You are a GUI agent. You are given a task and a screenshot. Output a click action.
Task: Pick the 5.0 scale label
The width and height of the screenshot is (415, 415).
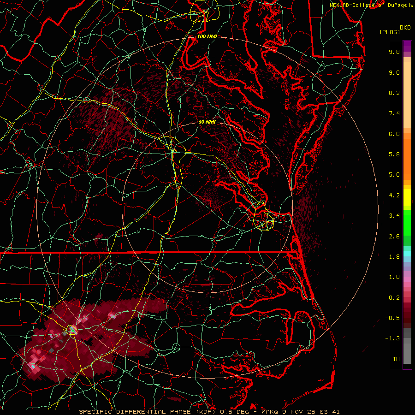(394, 175)
